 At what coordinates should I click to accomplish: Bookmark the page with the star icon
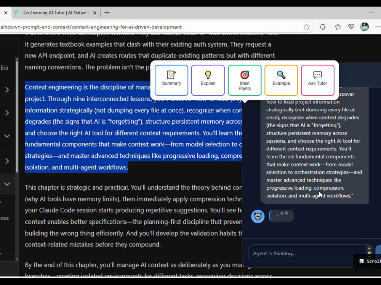tap(306, 27)
